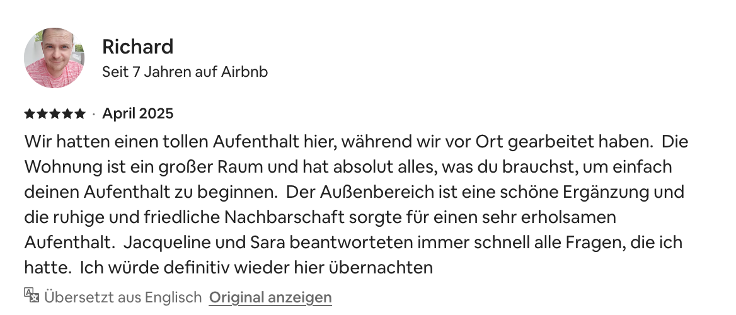Click the word erholsamen in the review
736x315 pixels.
pyautogui.click(x=561, y=217)
